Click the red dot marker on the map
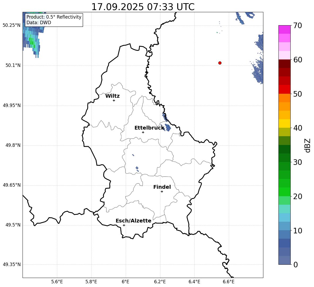 click(220, 63)
